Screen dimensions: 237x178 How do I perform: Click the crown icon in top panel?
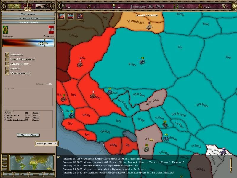[28, 6]
